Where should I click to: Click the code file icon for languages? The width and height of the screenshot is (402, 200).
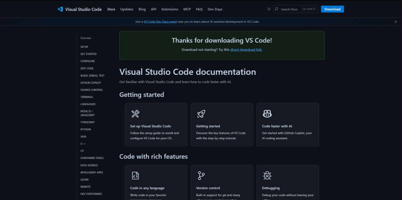[135, 175]
